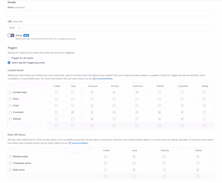Screen dimensions: 222x183
Task: Tick the Asset Delete event checkbox
Action: coord(204,106)
